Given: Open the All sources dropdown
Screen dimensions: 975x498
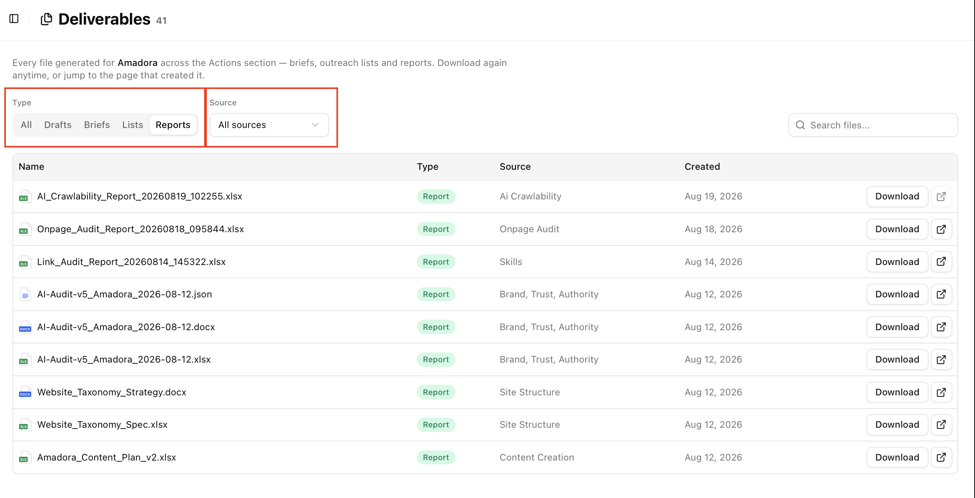Looking at the screenshot, I should pos(269,125).
